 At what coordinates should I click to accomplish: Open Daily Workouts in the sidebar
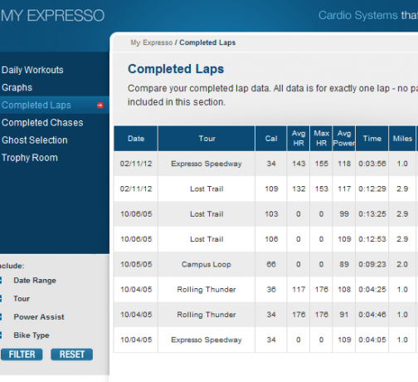[32, 70]
